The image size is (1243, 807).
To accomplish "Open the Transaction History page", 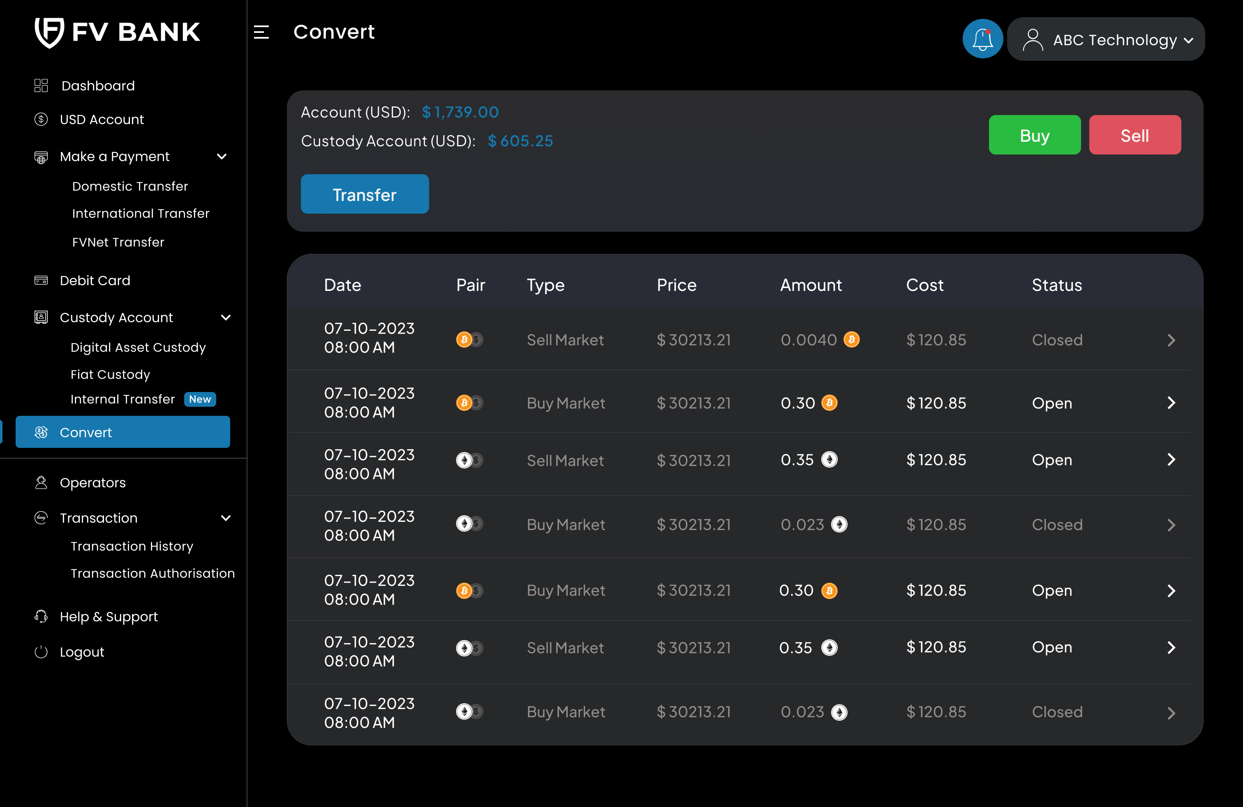I will pos(132,546).
